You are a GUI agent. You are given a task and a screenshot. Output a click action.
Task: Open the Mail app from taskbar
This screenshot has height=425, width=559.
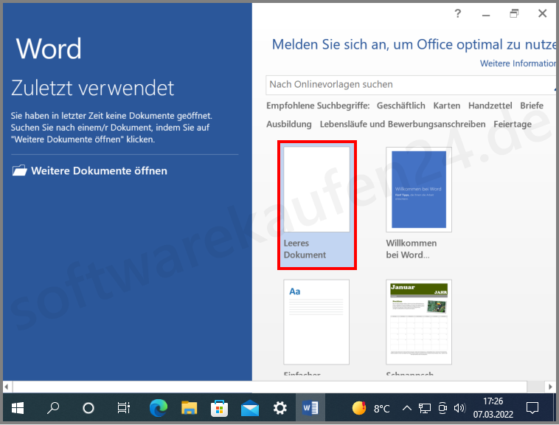pos(250,408)
